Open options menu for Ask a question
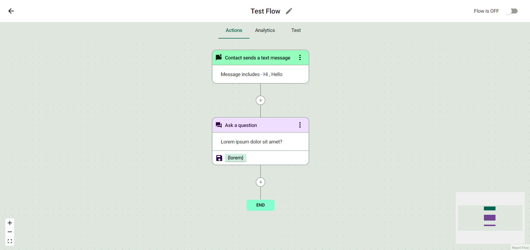Viewport: 530px width, 250px height. click(300, 125)
